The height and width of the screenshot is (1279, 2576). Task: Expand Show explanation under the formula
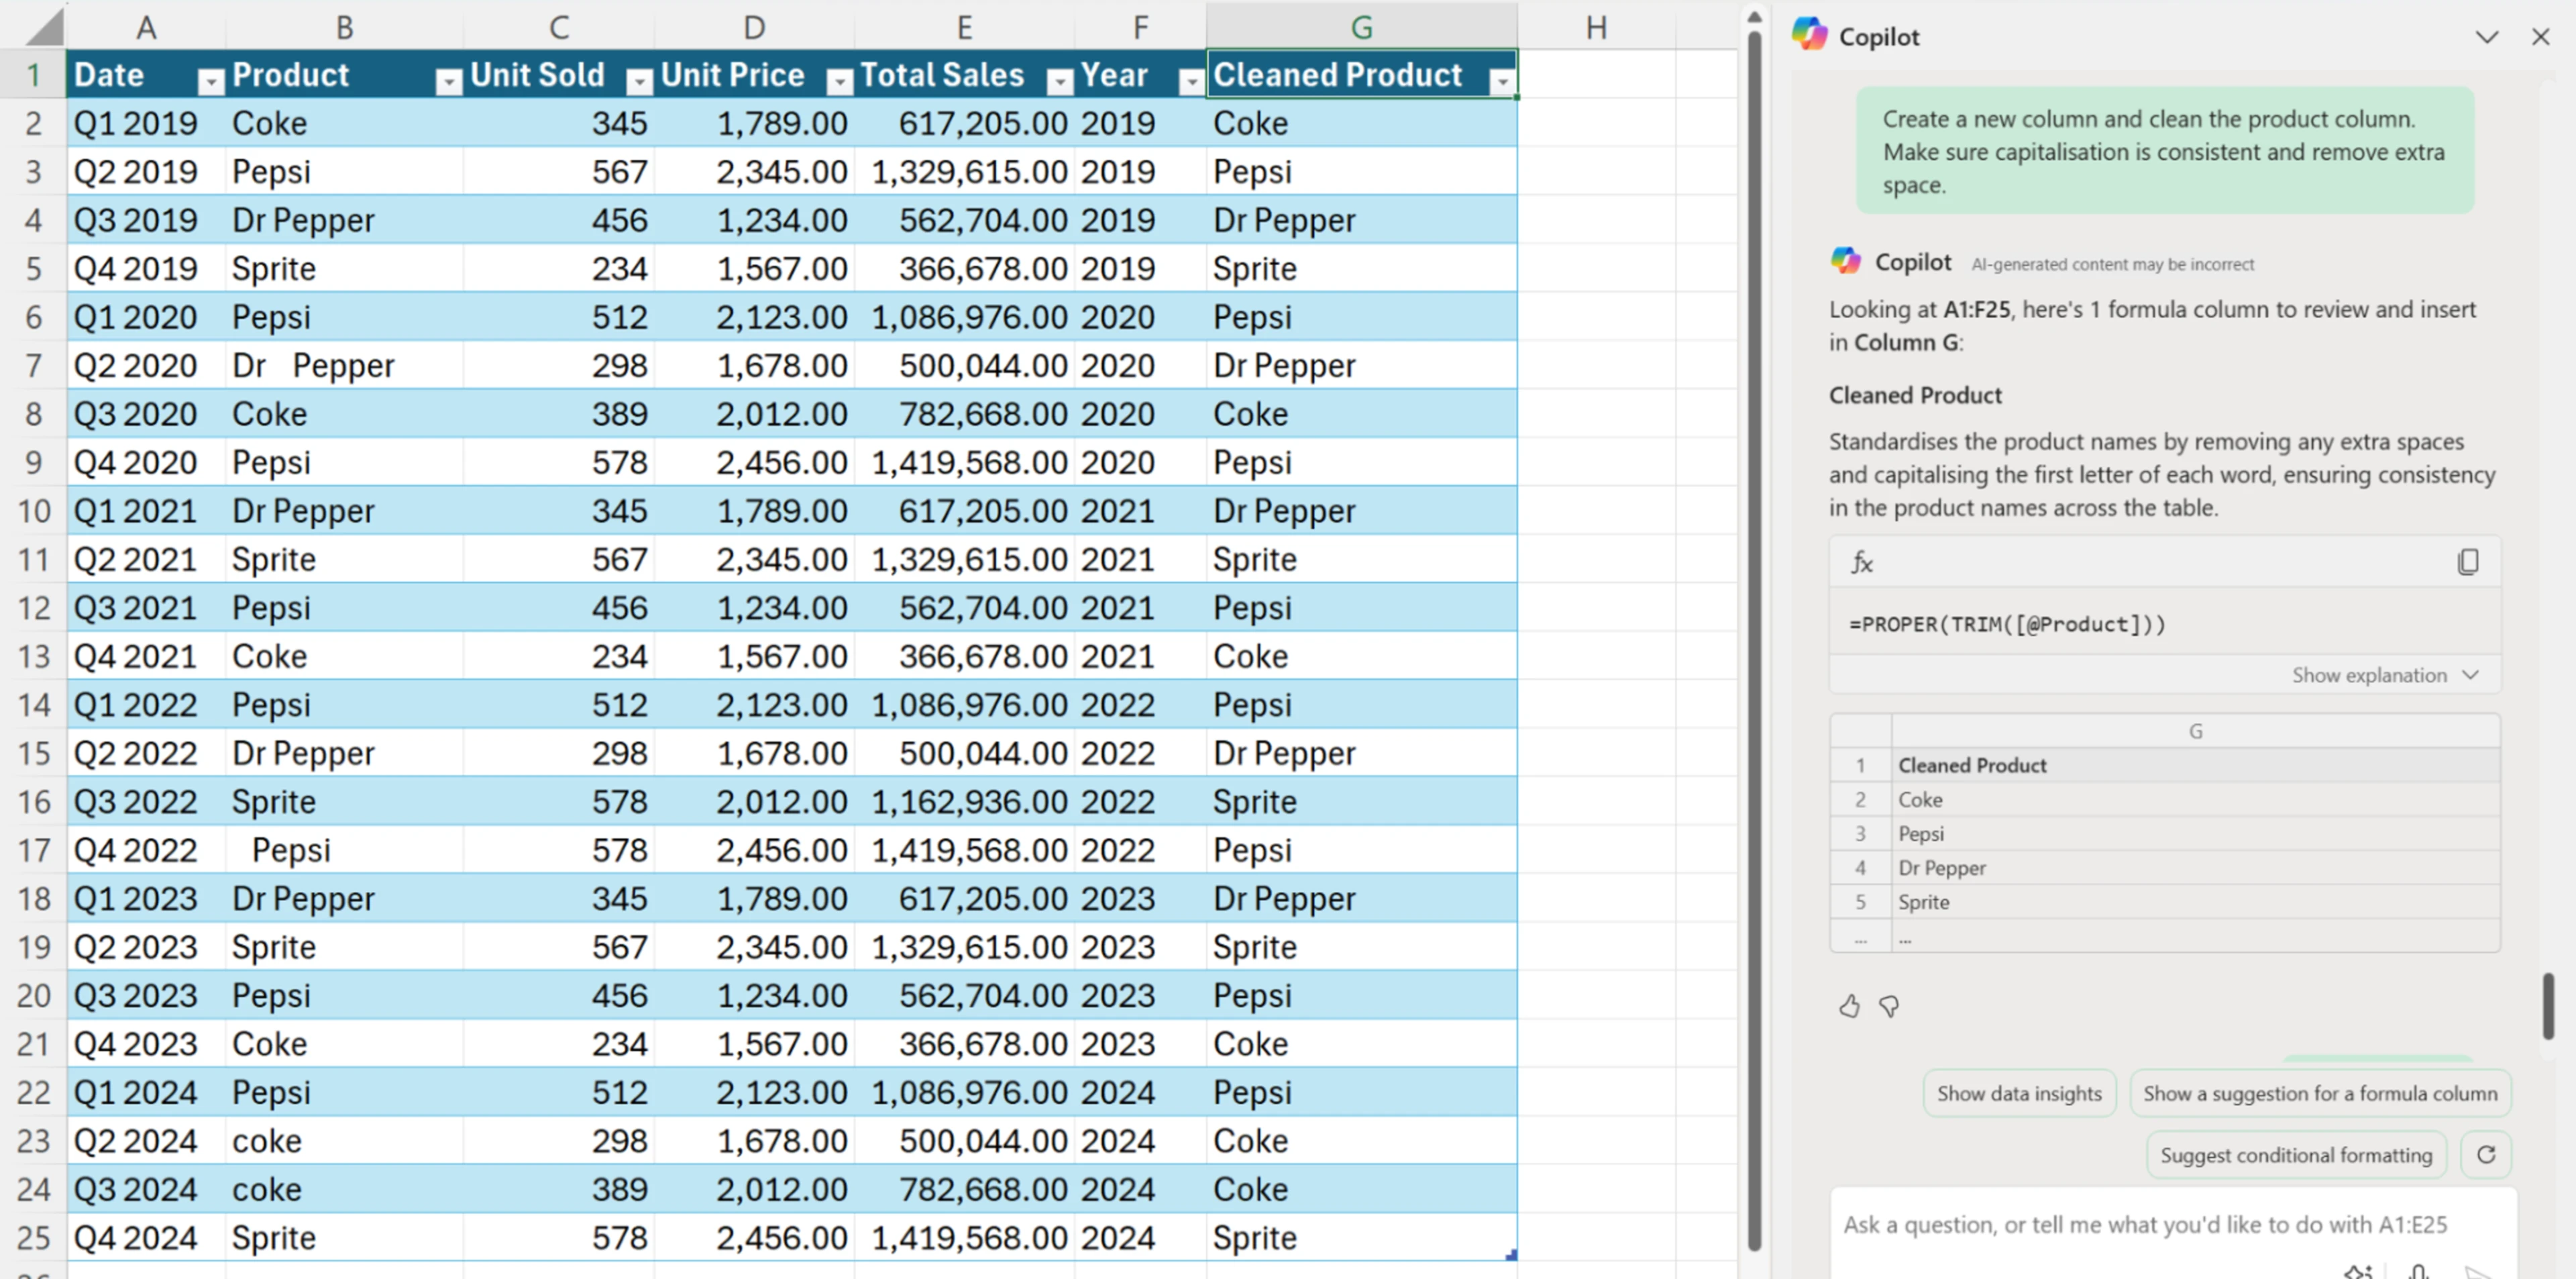pos(2385,675)
